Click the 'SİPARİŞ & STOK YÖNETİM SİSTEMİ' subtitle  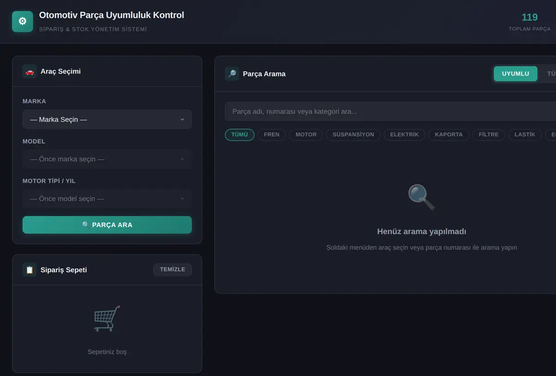(x=93, y=29)
